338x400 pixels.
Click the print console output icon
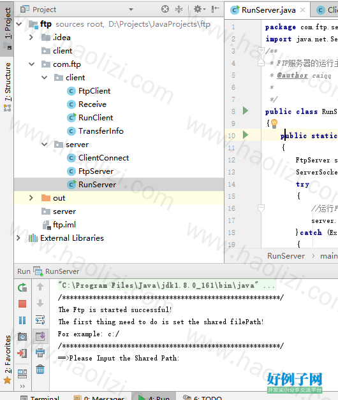(x=40, y=353)
